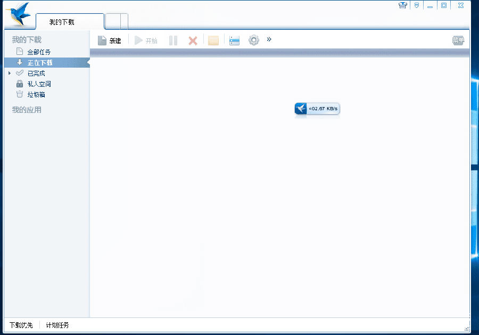The image size is (479, 335).
Task: Switch to the 我的下载 tab
Action: [70, 22]
